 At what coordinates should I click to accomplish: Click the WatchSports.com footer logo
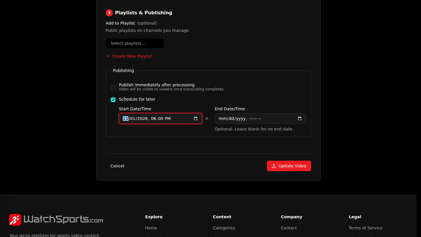pos(56,219)
